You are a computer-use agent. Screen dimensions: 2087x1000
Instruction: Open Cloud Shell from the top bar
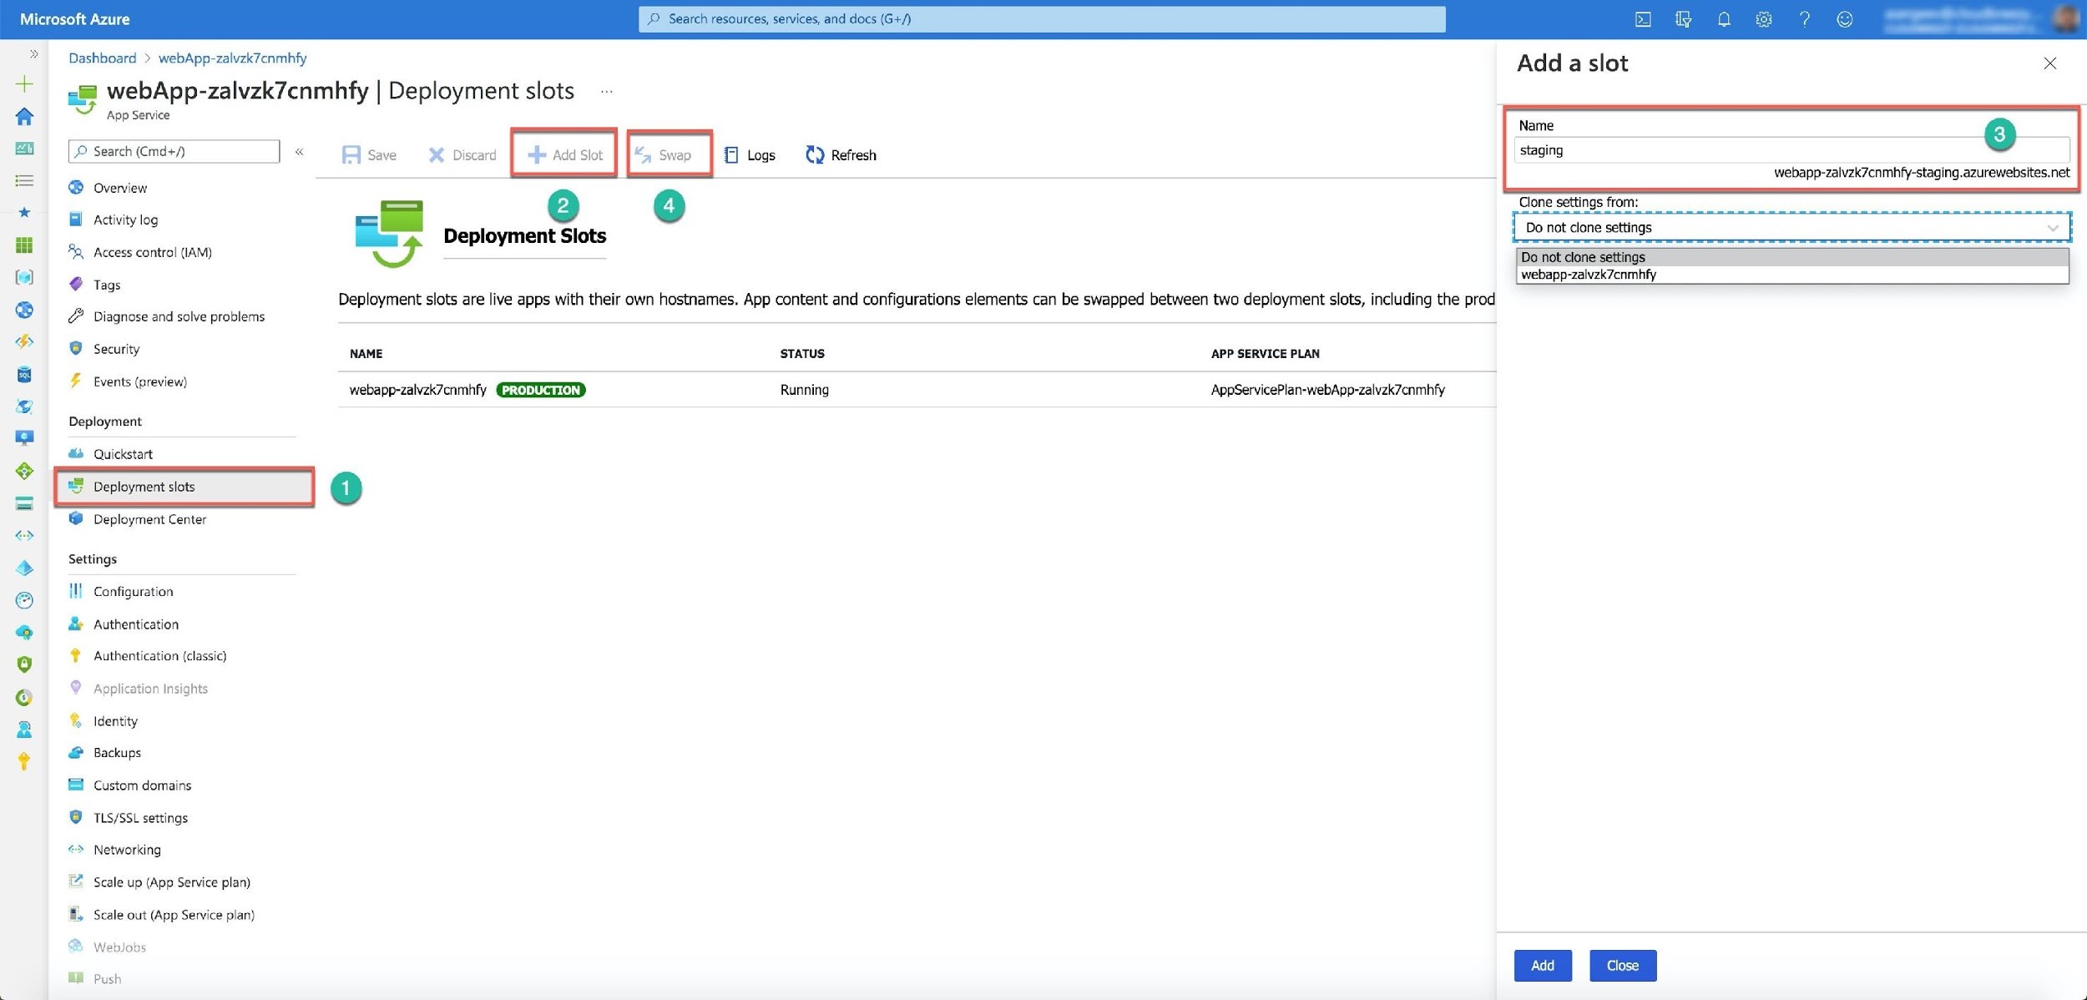pos(1642,19)
